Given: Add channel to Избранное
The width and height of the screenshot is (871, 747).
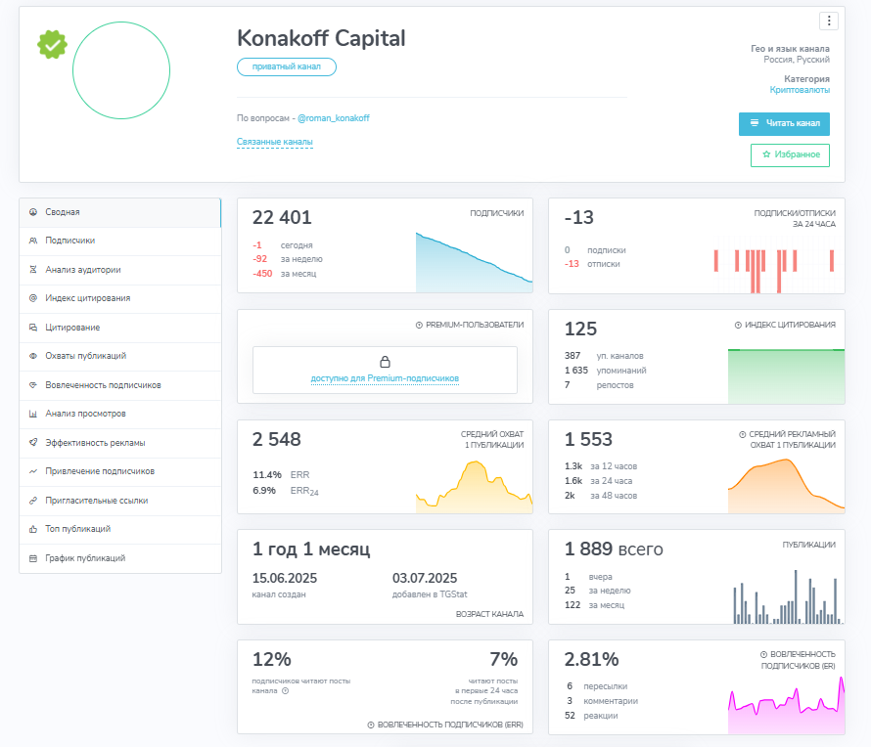Looking at the screenshot, I should (x=790, y=154).
